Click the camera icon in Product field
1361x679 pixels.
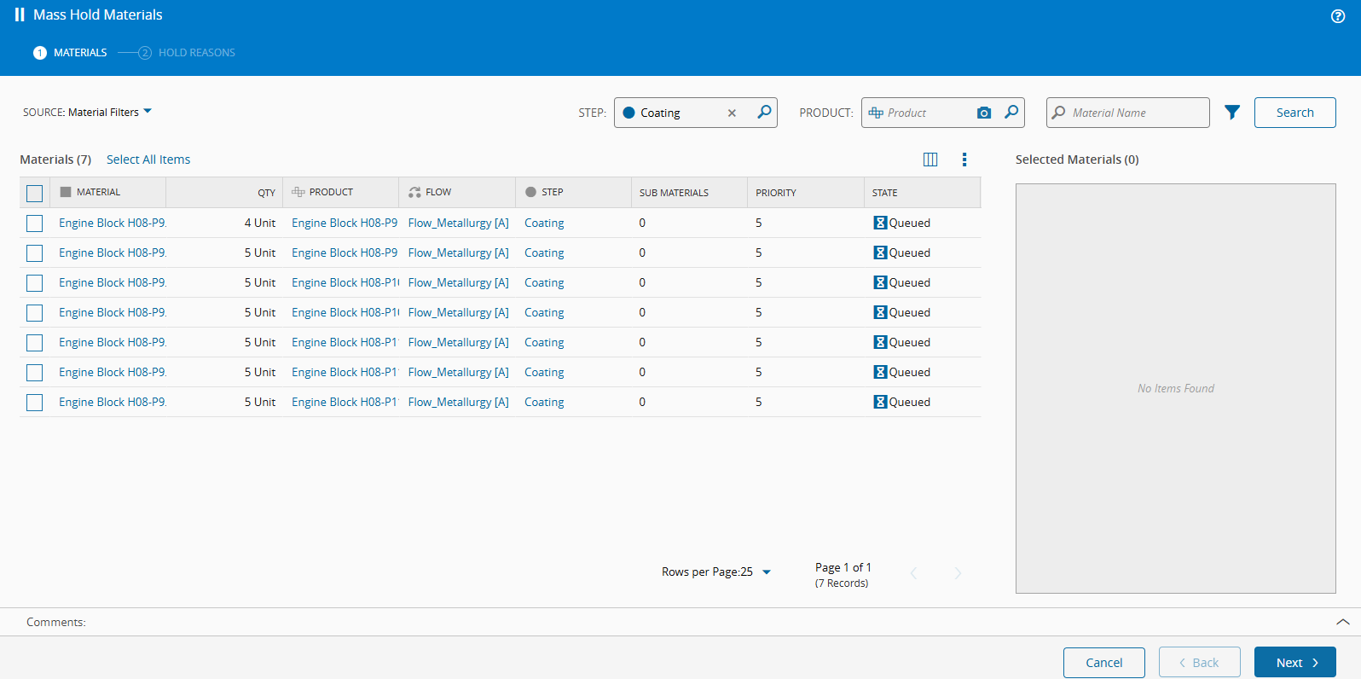(x=984, y=113)
